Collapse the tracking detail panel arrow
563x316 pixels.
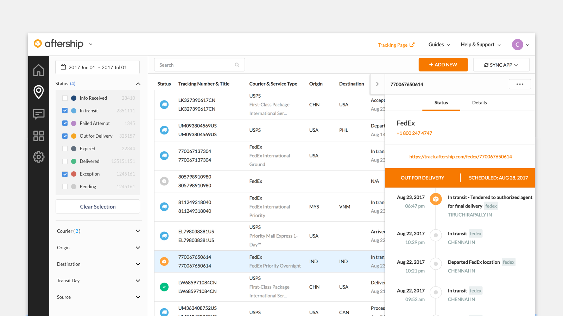pyautogui.click(x=378, y=84)
